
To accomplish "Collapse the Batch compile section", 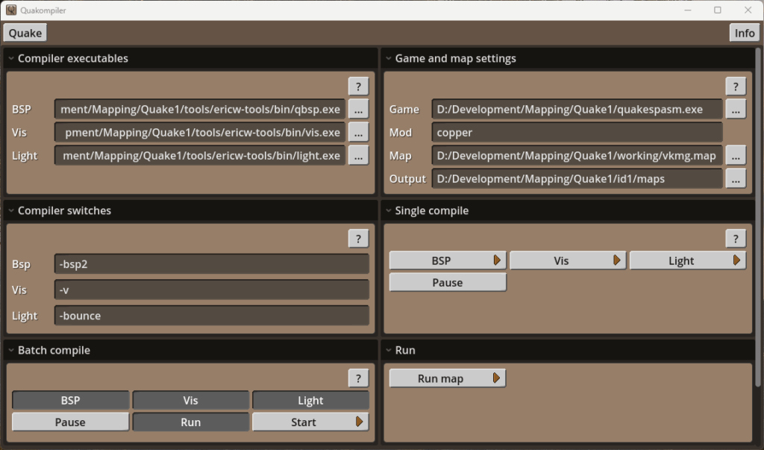I will (x=11, y=351).
